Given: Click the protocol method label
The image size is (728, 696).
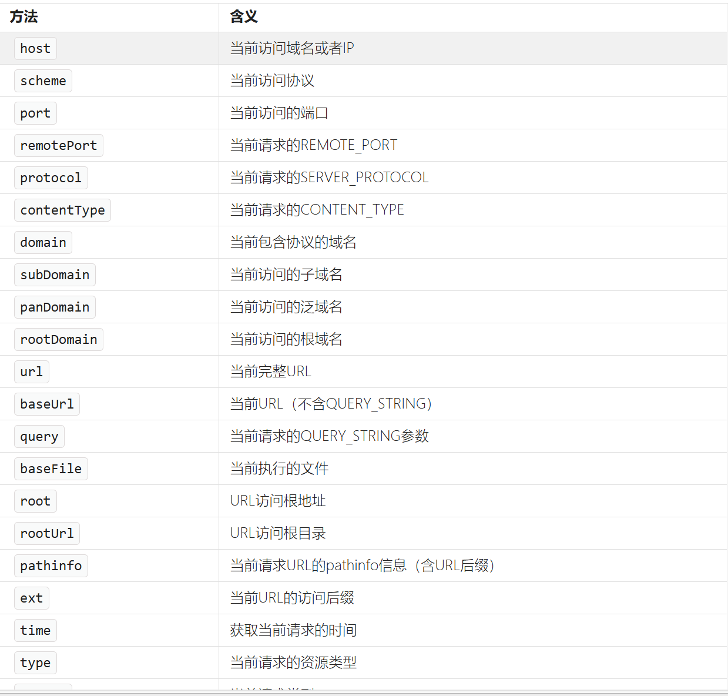Looking at the screenshot, I should [51, 178].
